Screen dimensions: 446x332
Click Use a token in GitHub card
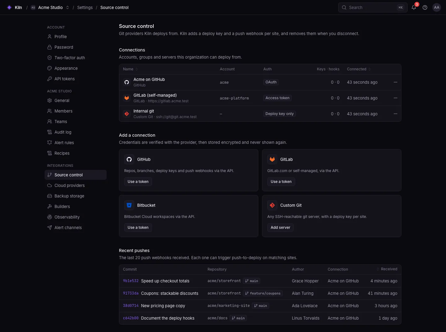coord(138,182)
